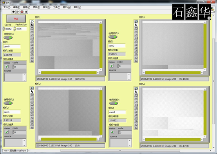Click the PacketSize stepper arrows beside 4096
This screenshot has height=154, width=217.
(x=14, y=29)
